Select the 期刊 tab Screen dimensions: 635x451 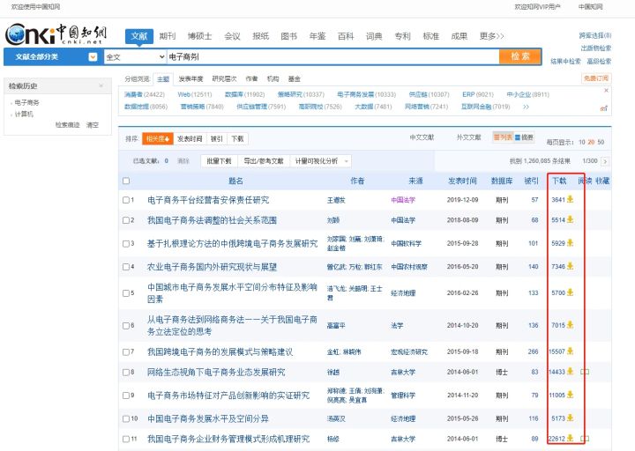tap(168, 36)
